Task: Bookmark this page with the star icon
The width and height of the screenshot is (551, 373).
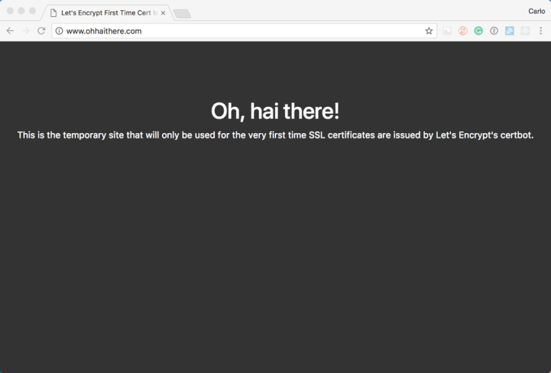Action: click(x=429, y=31)
